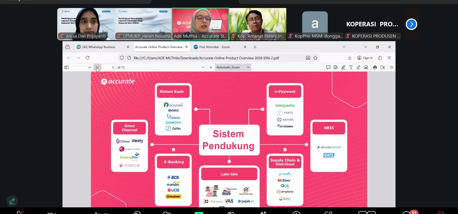This screenshot has width=458, height=214.
Task: Select the PDF highlight tool
Action: pyautogui.click(x=343, y=68)
